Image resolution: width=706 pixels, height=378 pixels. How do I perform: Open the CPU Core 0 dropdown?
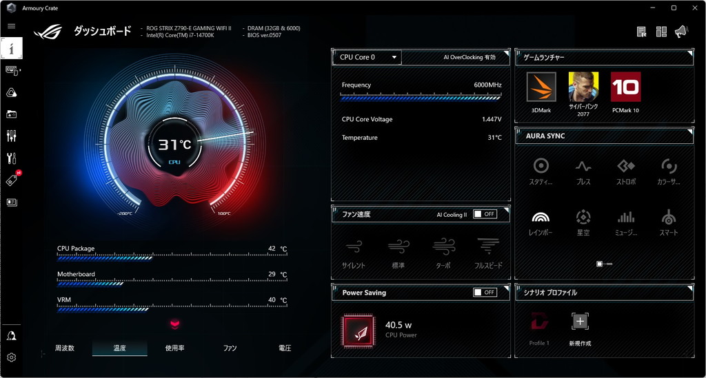pyautogui.click(x=367, y=58)
